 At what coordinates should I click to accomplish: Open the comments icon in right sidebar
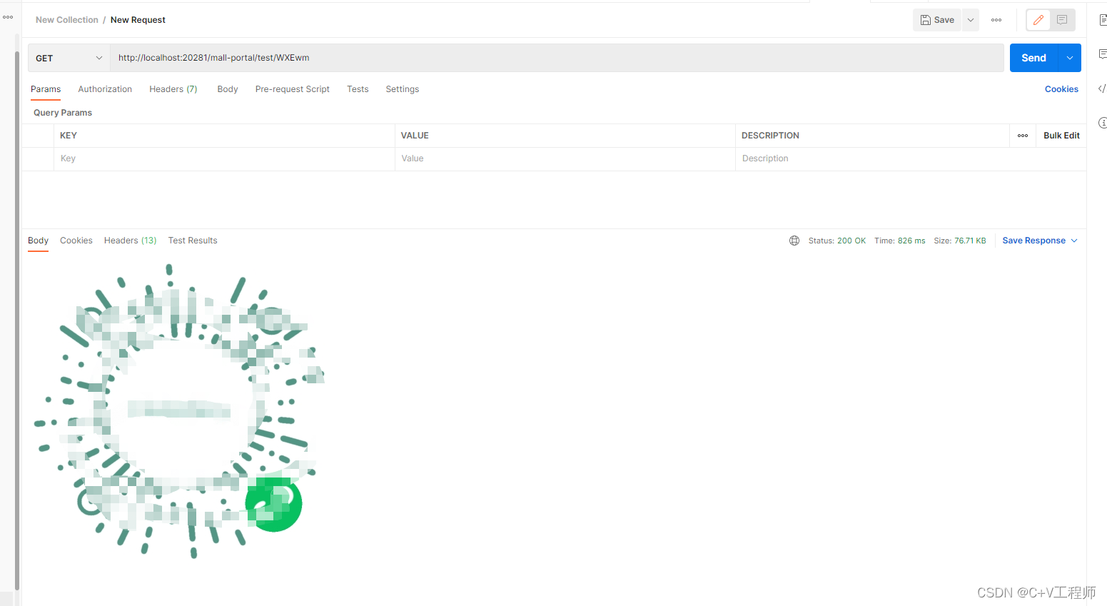[1102, 54]
